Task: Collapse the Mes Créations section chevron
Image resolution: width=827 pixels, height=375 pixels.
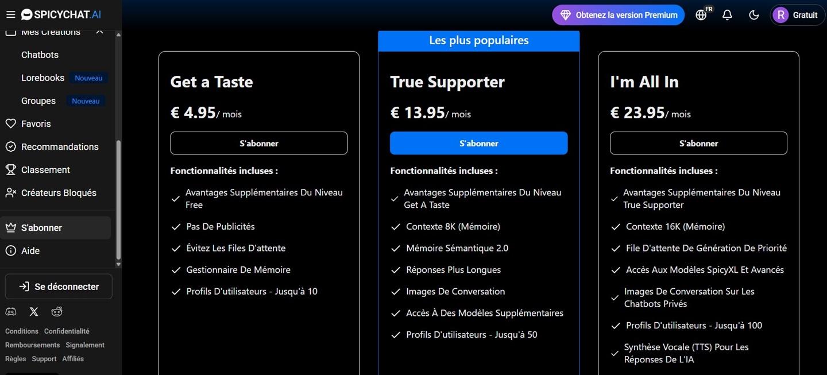Action: [99, 32]
